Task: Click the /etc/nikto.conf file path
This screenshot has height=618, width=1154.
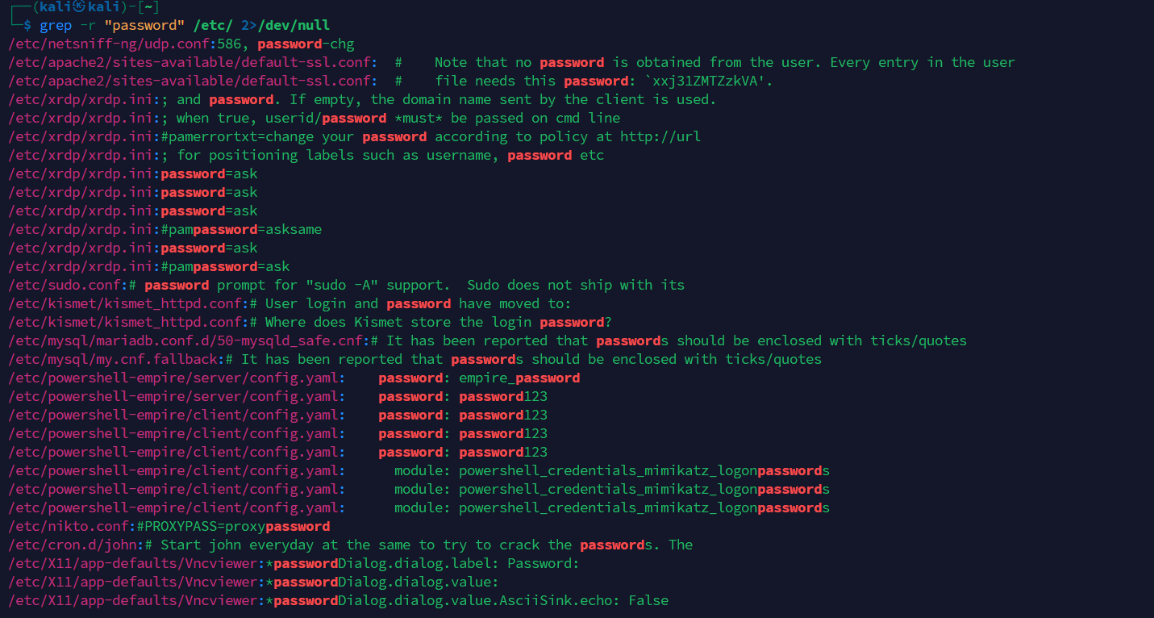Action: 68,526
